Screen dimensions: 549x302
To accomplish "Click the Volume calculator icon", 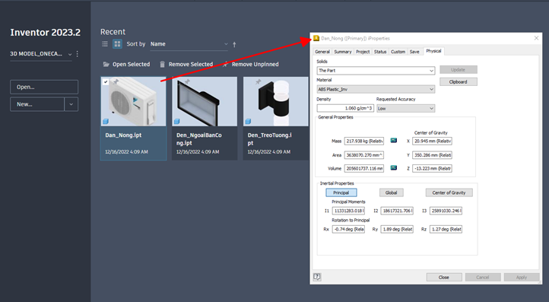I will 394,168.
